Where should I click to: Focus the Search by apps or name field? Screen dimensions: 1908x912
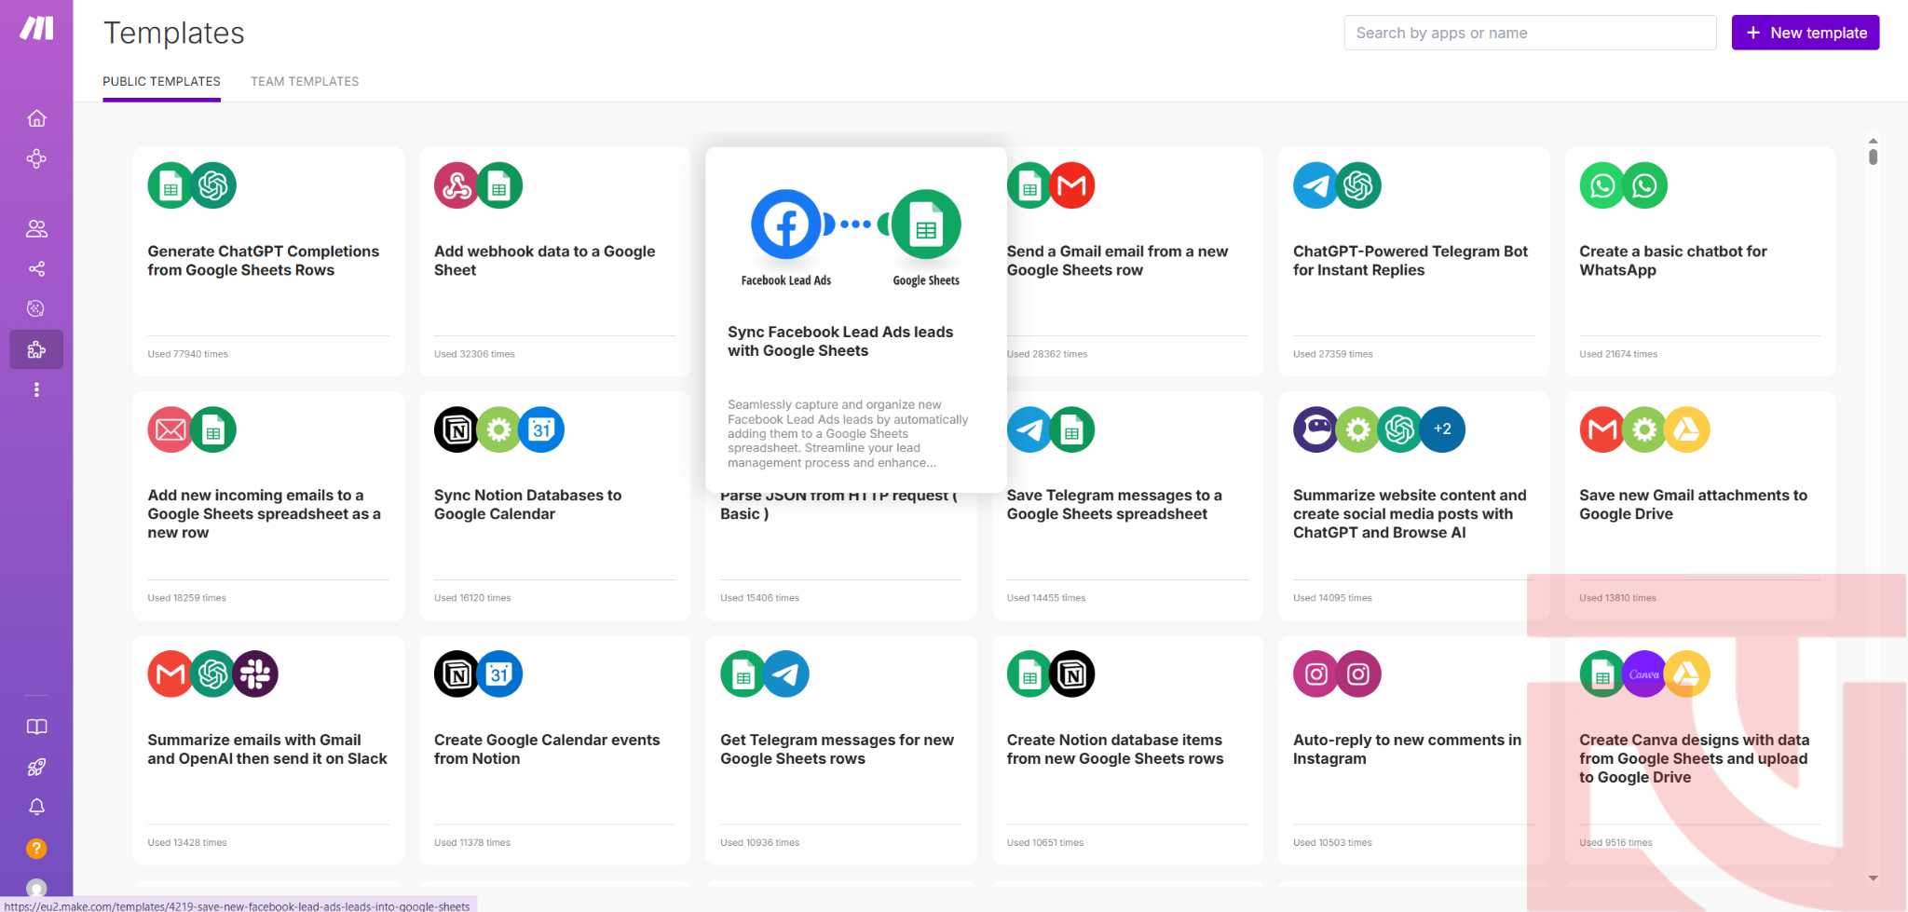click(1530, 33)
